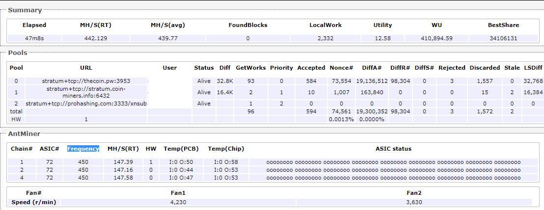Click the MH/S(avg) value 439.77
This screenshot has height=210, width=544.
tap(167, 38)
